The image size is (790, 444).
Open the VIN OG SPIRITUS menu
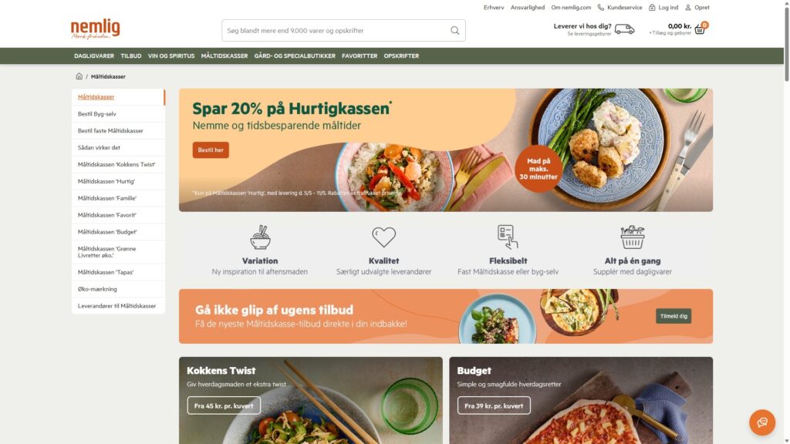171,55
